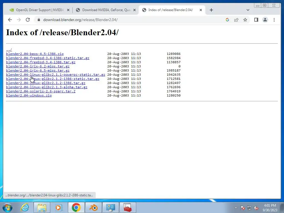Close the Index of /release tab
The width and height of the screenshot is (284, 213).
pos(201,10)
